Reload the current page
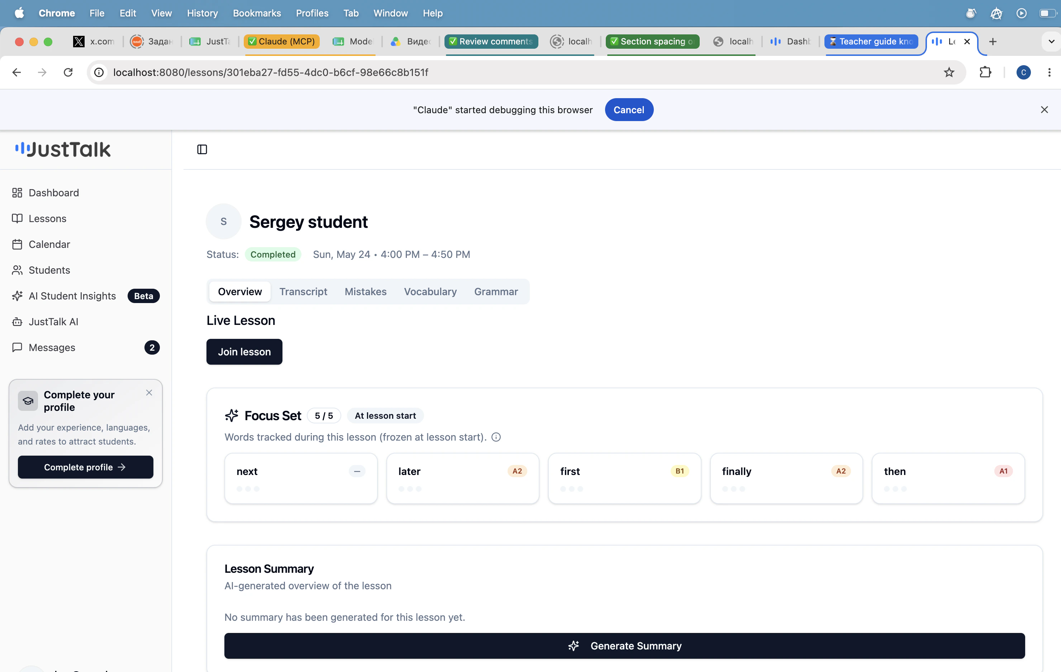 point(68,72)
